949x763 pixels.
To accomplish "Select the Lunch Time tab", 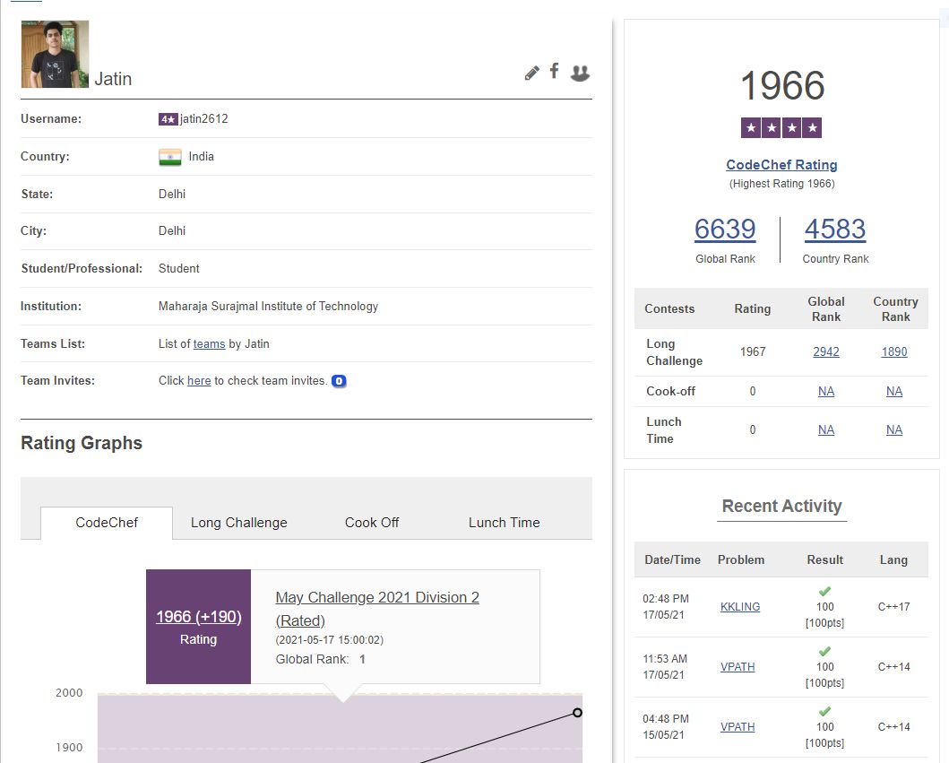I will [504, 523].
